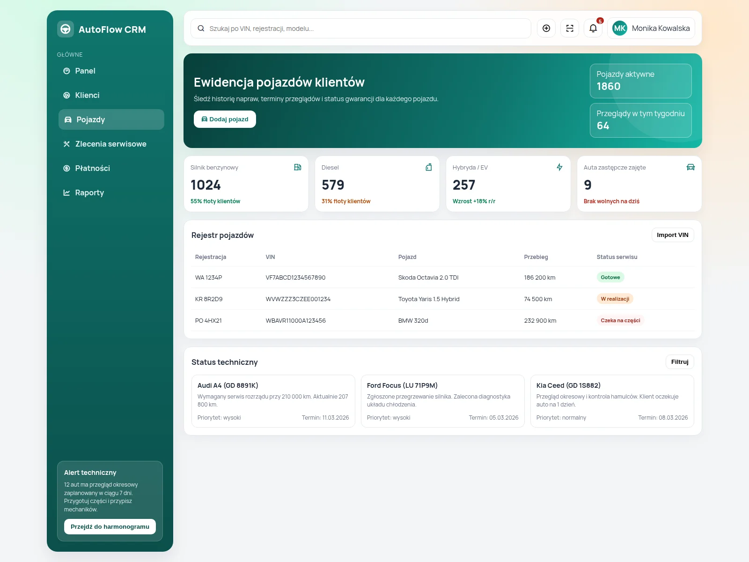This screenshot has height=562, width=749.
Task: Click the Brak wolnych na dziś text
Action: (x=611, y=201)
